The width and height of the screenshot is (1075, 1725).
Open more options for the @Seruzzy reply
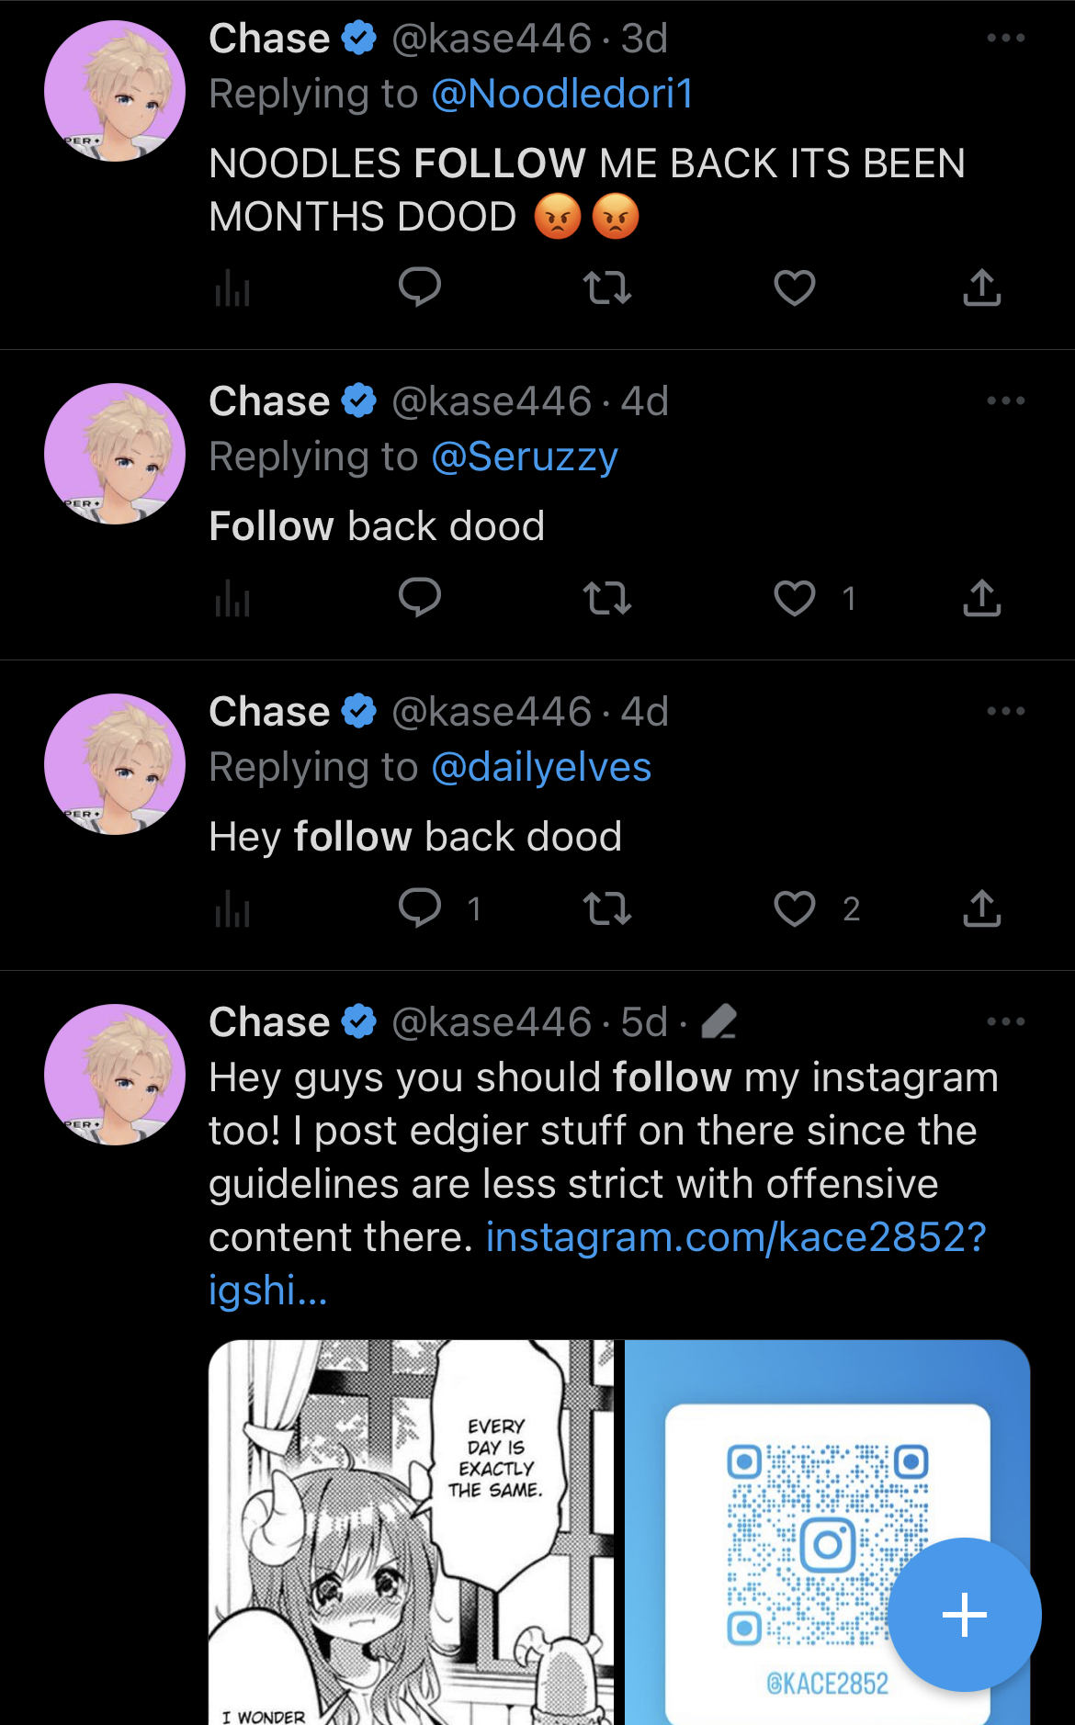tap(1006, 400)
